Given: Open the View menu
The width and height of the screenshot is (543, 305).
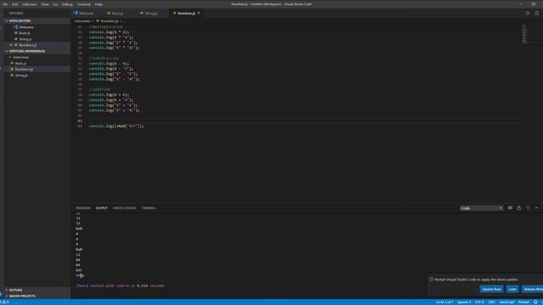Looking at the screenshot, I should (x=45, y=4).
